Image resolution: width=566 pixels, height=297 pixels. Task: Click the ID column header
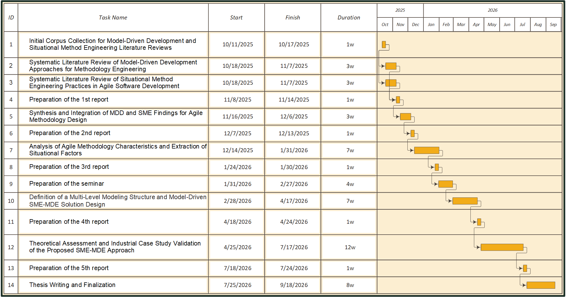click(x=11, y=17)
